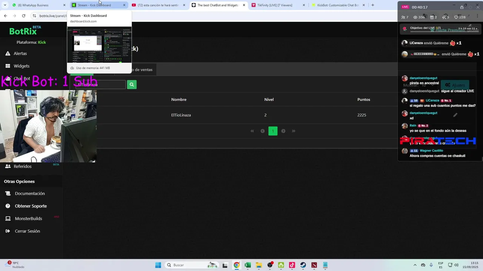Viewport: 483px width, 271px height.
Task: Click the pencil edit icon in chat overlay
Action: [455, 115]
